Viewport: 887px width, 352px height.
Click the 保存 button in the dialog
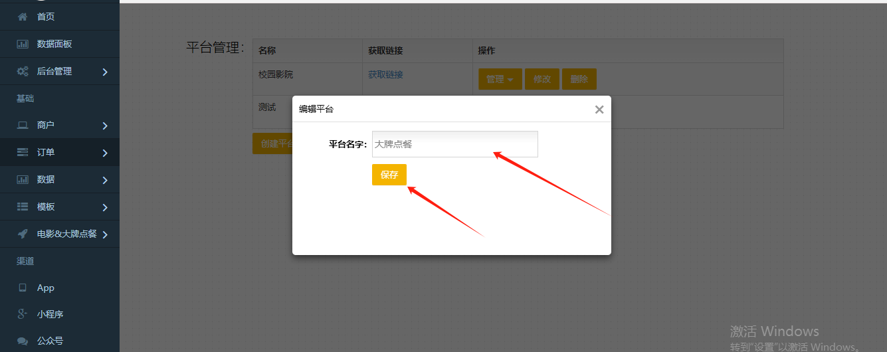click(389, 175)
